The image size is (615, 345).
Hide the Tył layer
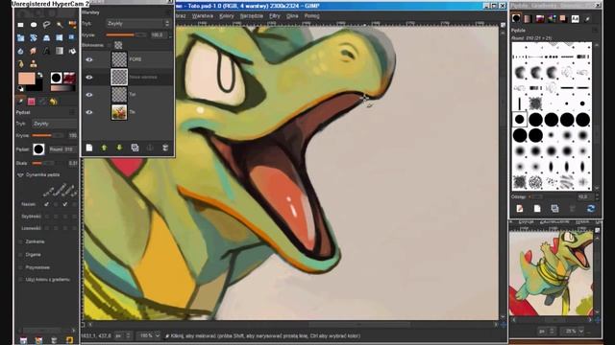(89, 95)
